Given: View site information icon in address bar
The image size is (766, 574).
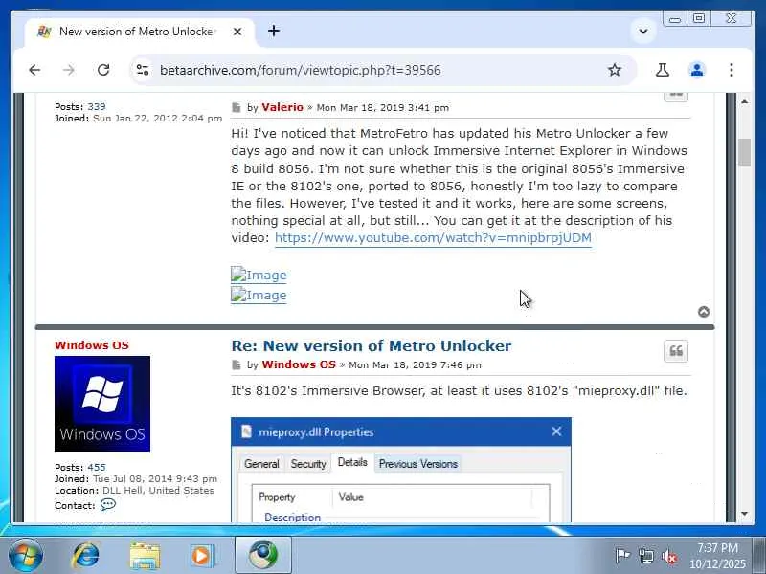Looking at the screenshot, I should [143, 70].
